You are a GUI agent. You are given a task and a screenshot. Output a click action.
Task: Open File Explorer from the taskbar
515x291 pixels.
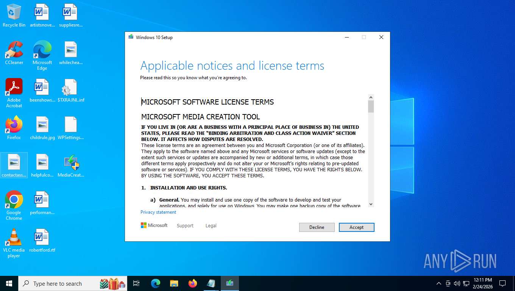coord(174,283)
